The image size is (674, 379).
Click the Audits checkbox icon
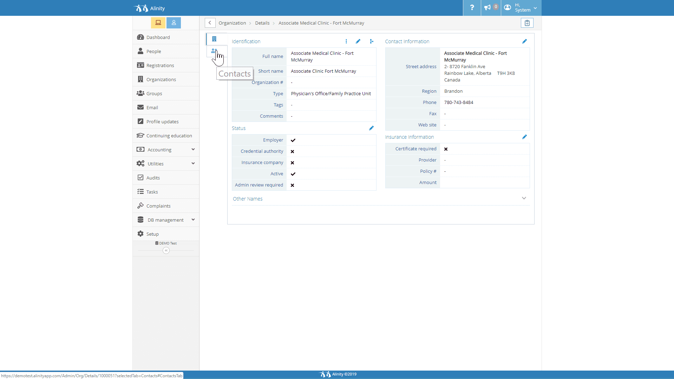(140, 177)
